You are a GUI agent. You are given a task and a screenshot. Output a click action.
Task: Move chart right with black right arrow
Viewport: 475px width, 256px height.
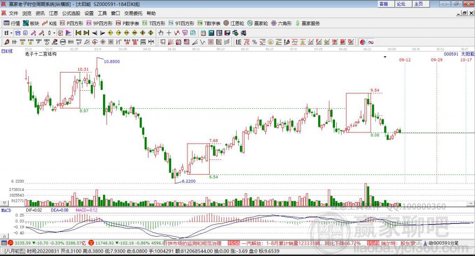(103, 33)
